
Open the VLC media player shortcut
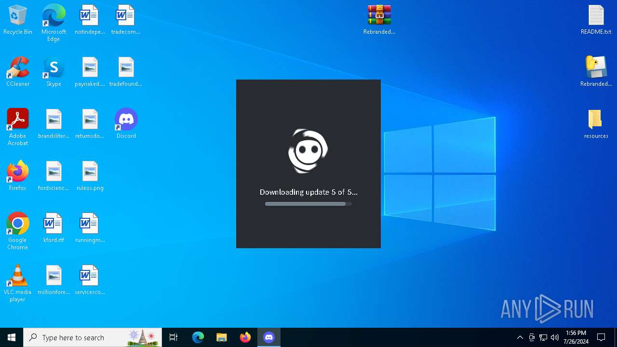18,283
